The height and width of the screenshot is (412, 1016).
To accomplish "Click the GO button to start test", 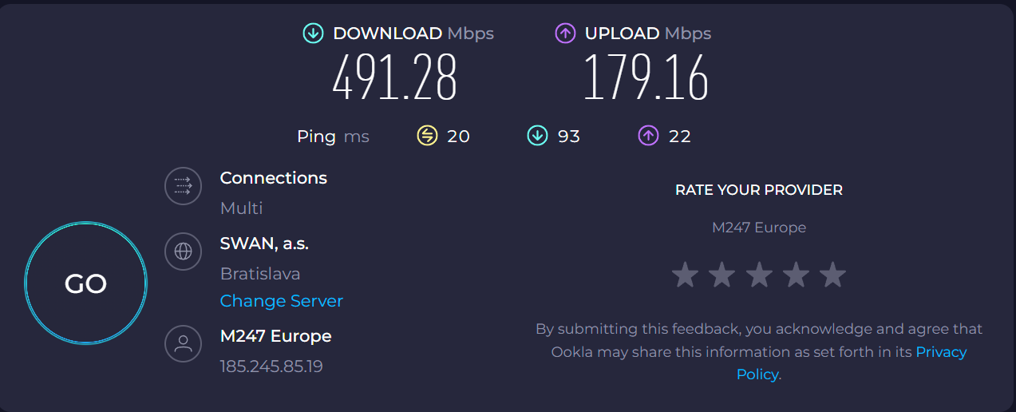I will click(x=85, y=283).
